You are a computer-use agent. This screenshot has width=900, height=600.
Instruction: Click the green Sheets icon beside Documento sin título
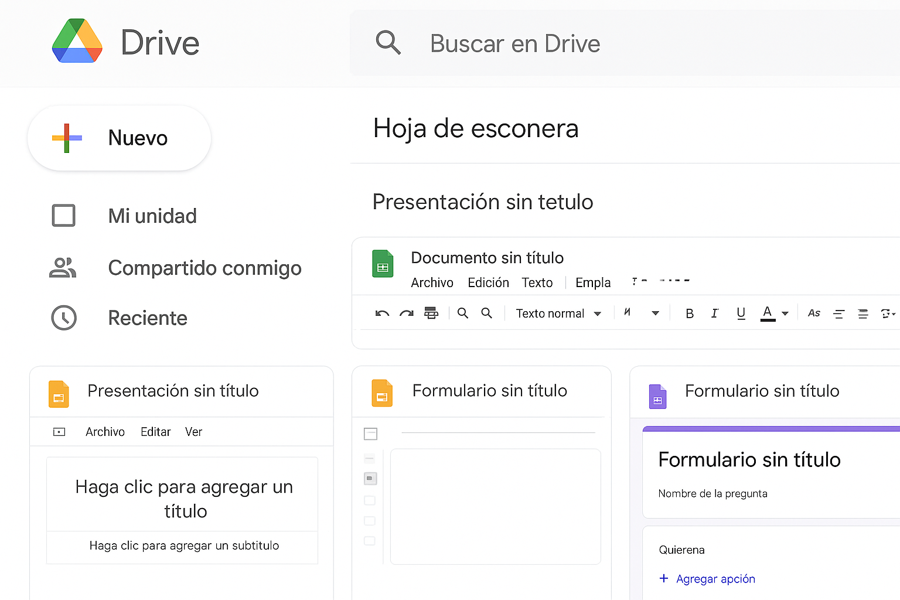pyautogui.click(x=383, y=264)
